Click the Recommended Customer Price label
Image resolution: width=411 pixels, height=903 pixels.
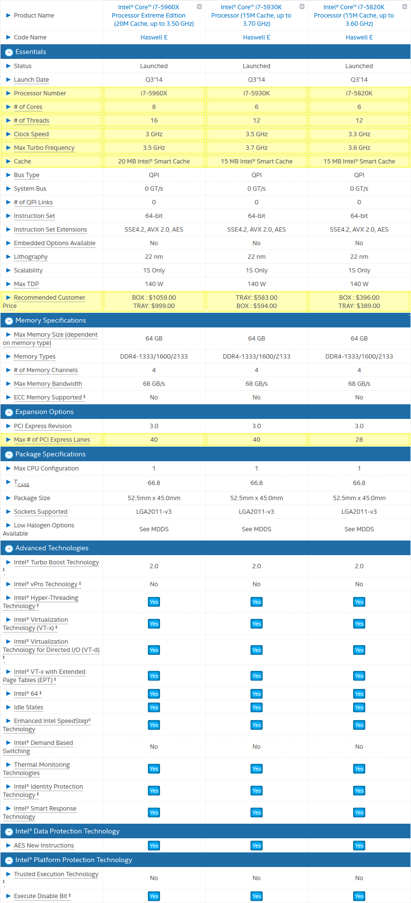tap(44, 302)
